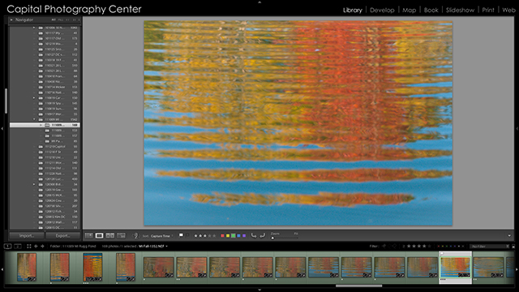Image resolution: width=519 pixels, height=292 pixels.
Task: Select the highlighted filmstrip thumbnail
Action: [455, 267]
